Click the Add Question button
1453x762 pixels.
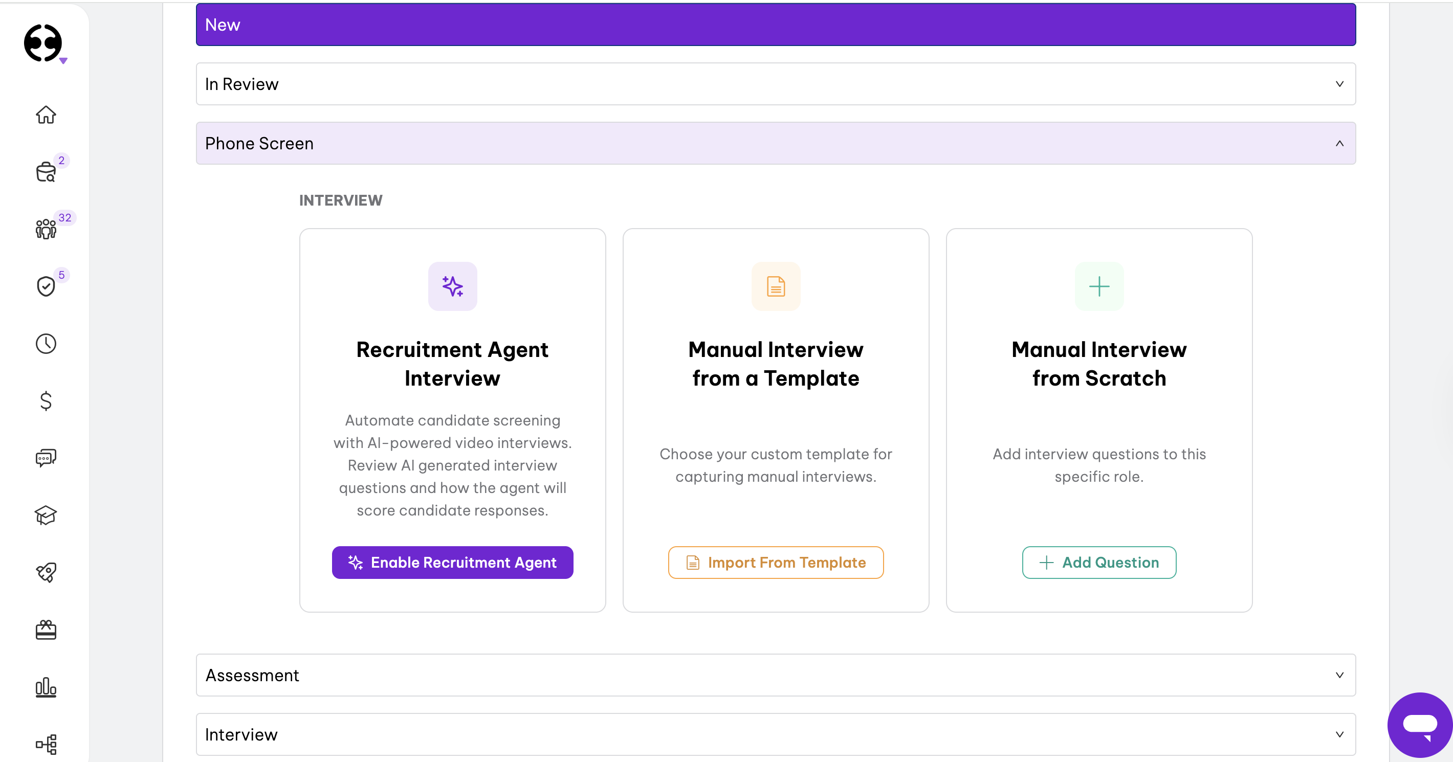[1099, 563]
